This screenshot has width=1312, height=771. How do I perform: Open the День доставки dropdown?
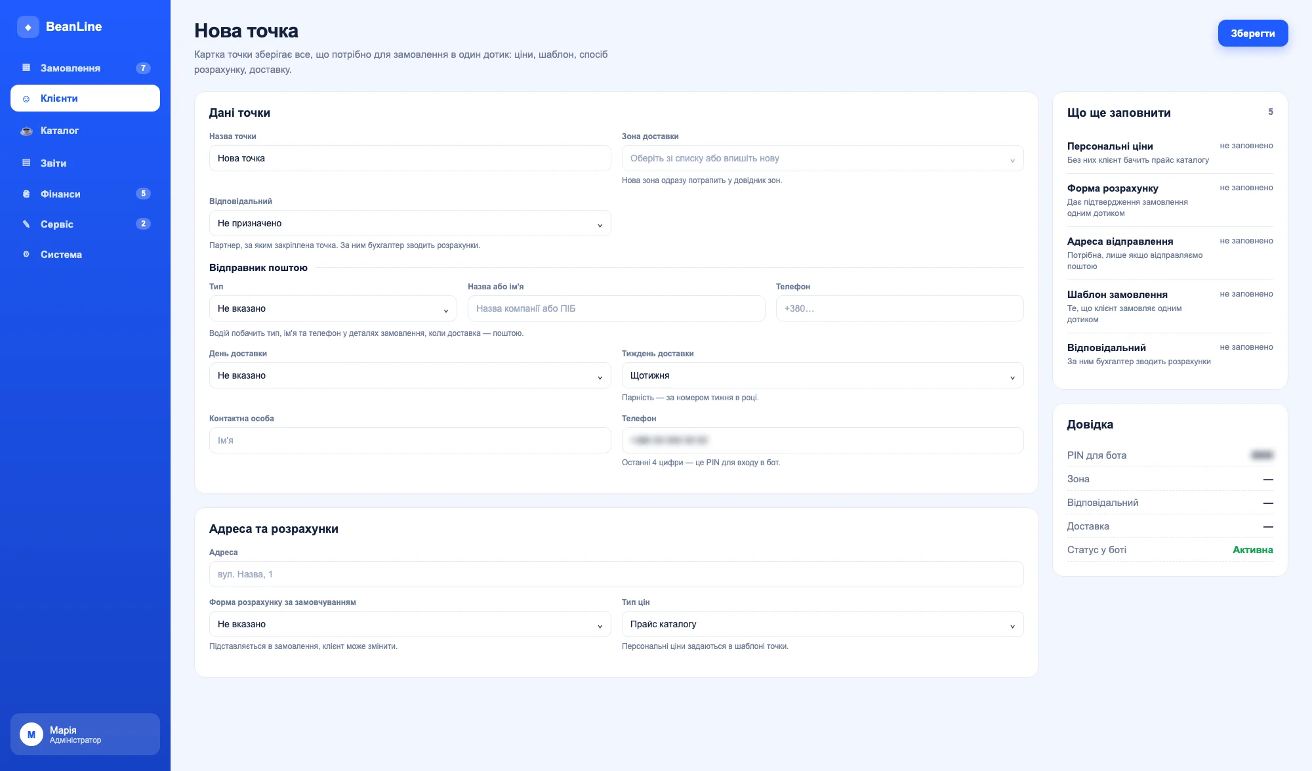pos(410,375)
